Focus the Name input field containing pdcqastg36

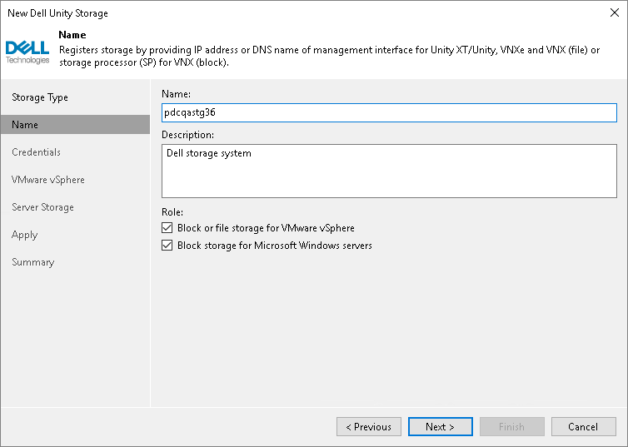click(x=389, y=112)
